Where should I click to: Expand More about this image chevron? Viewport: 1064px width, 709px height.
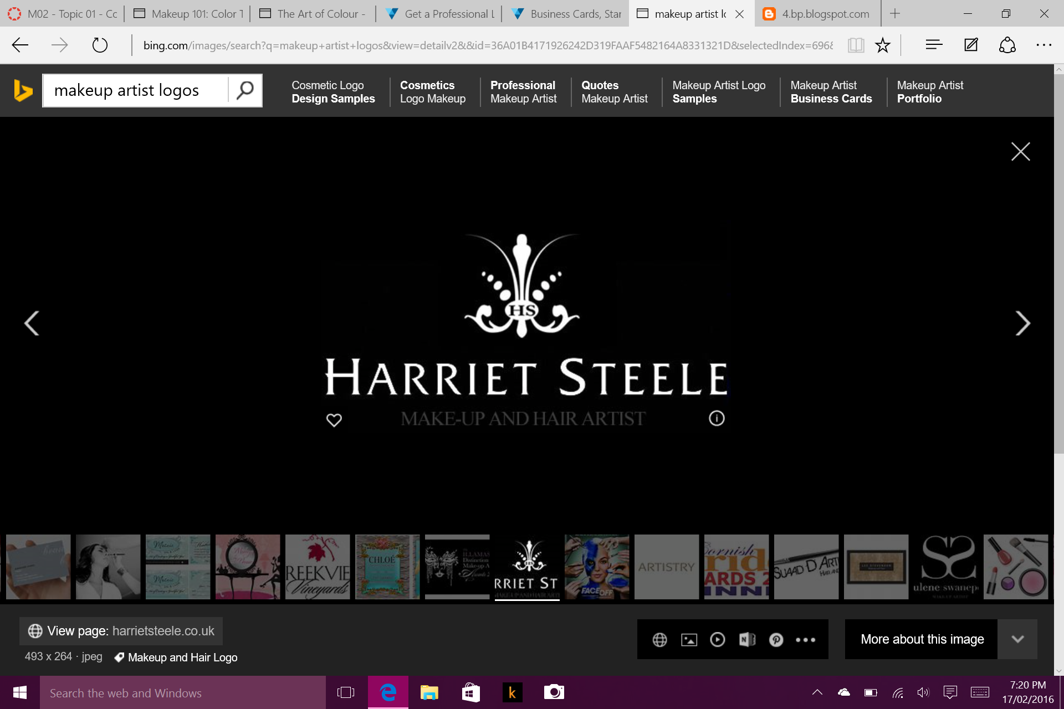coord(1017,639)
